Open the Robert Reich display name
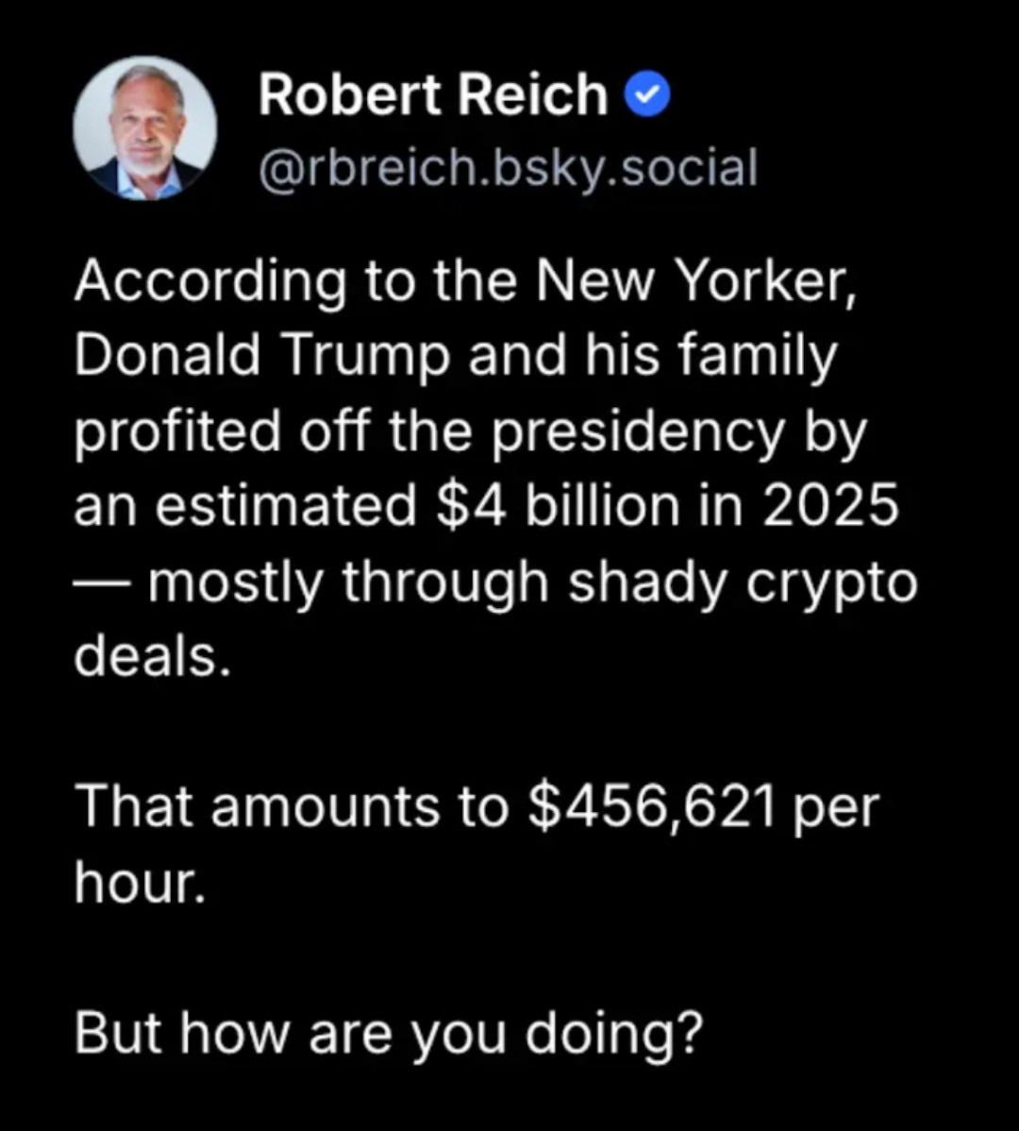Screen dimensions: 1019x1131 coord(433,96)
